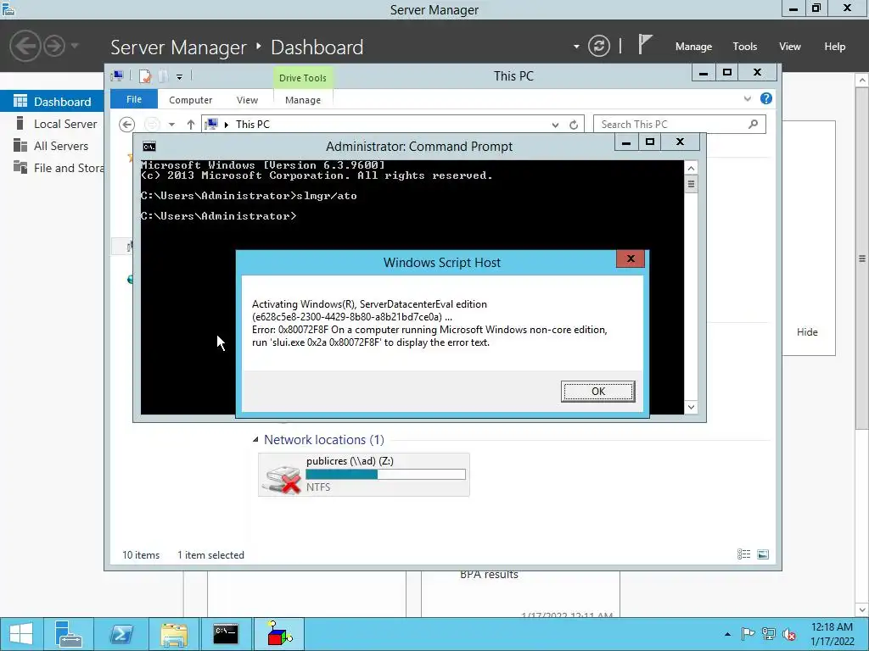The image size is (869, 651).
Task: Switch to Command Prompt taskbar button
Action: tap(226, 634)
